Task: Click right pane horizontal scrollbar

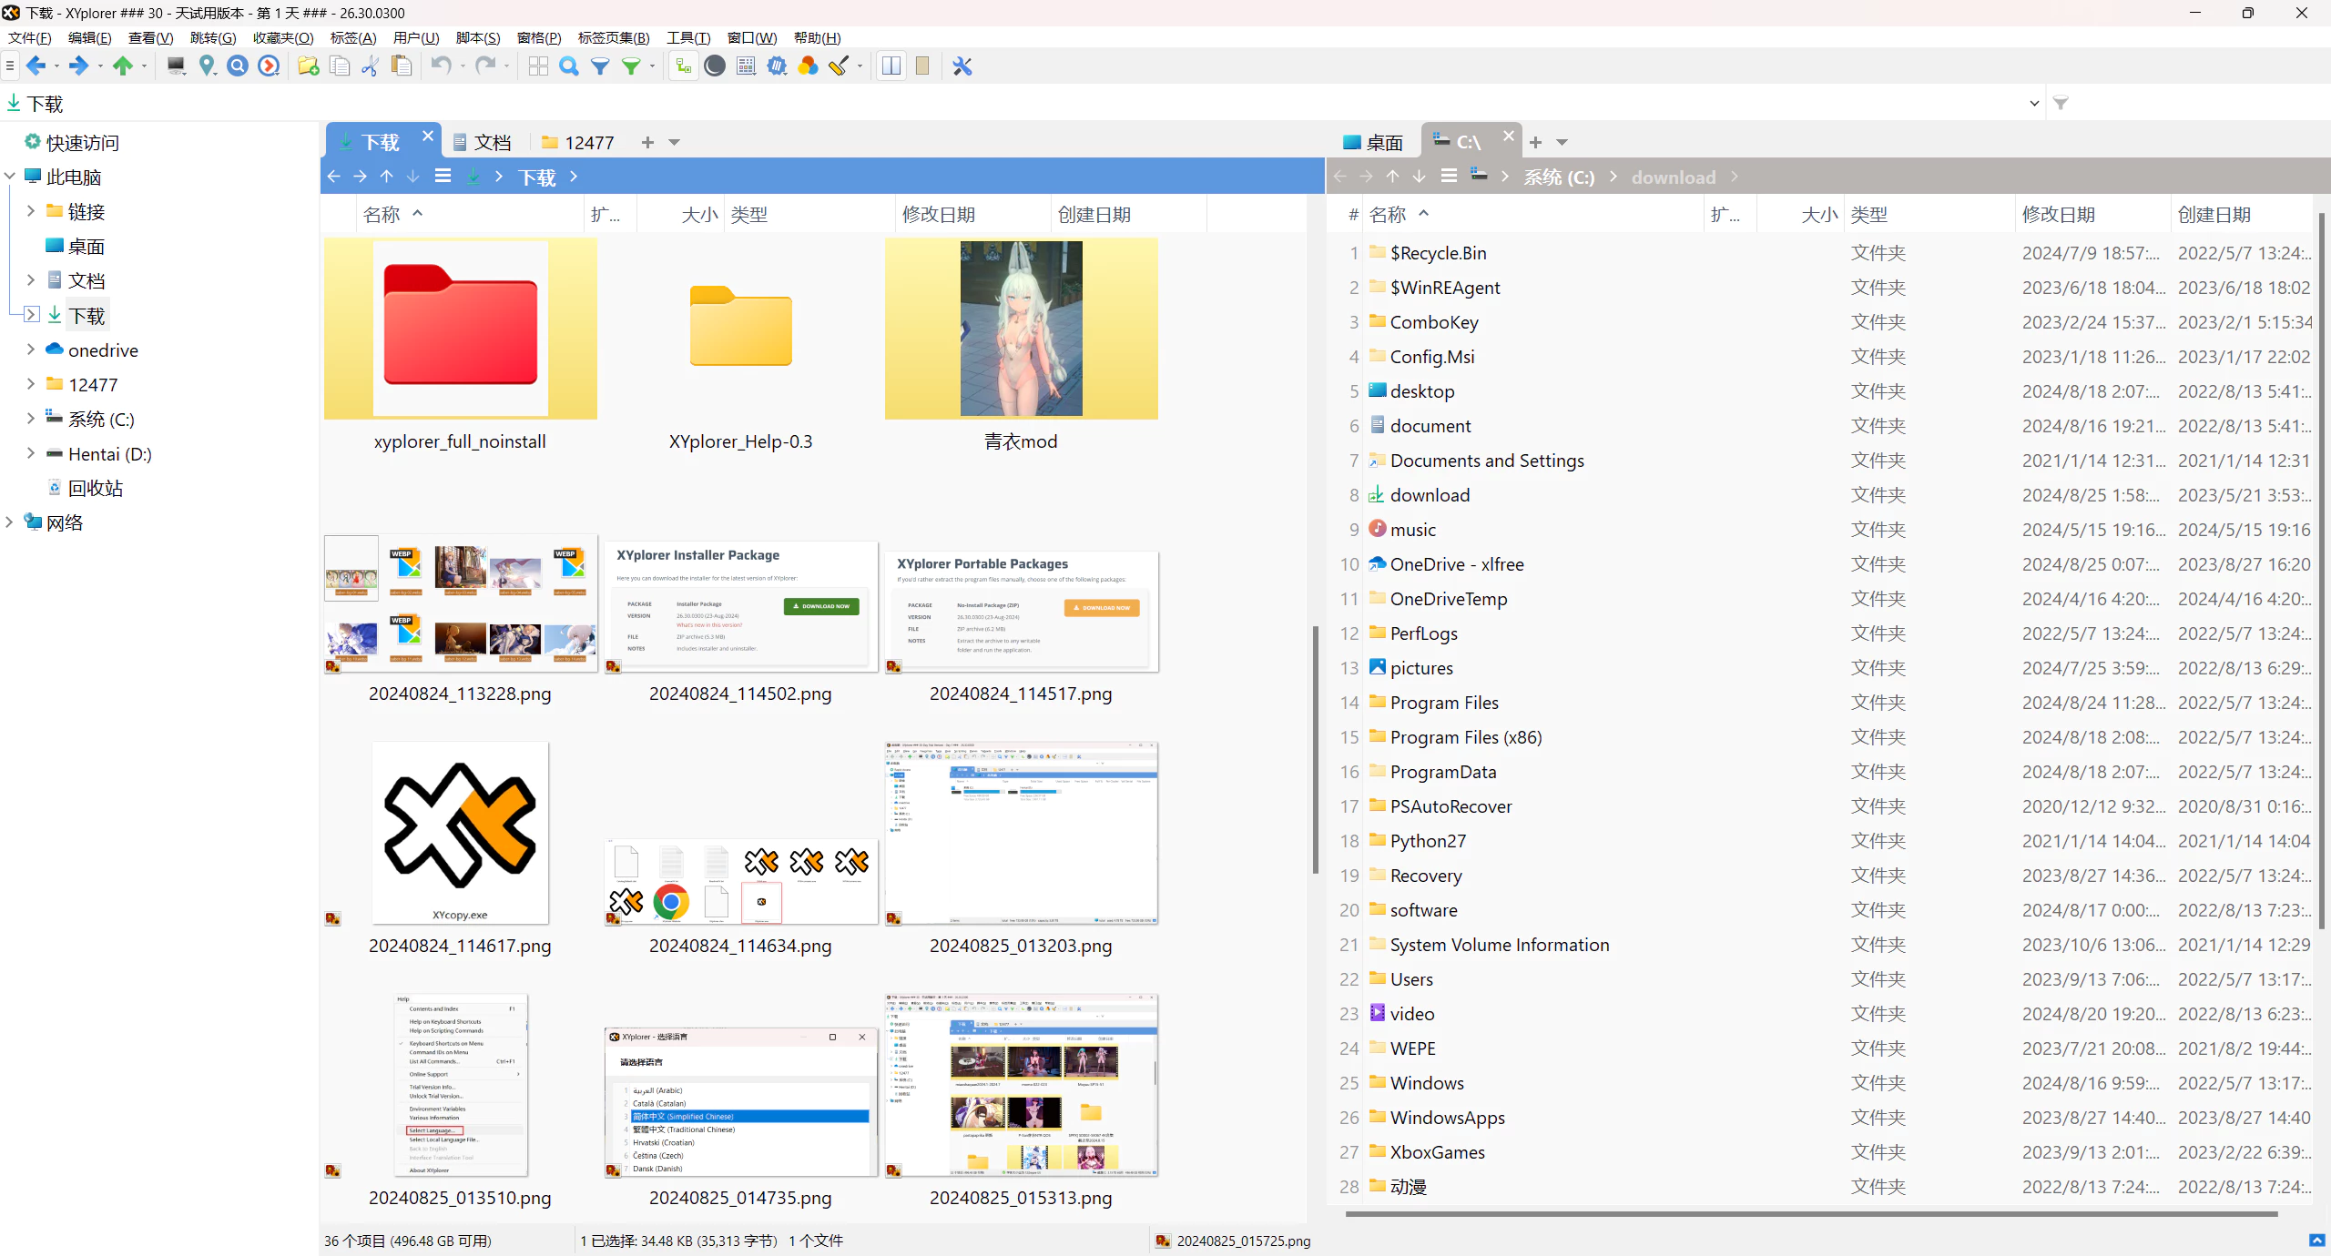Action: coord(1811,1214)
